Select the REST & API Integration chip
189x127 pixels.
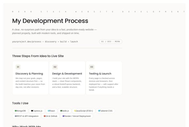[27, 116]
